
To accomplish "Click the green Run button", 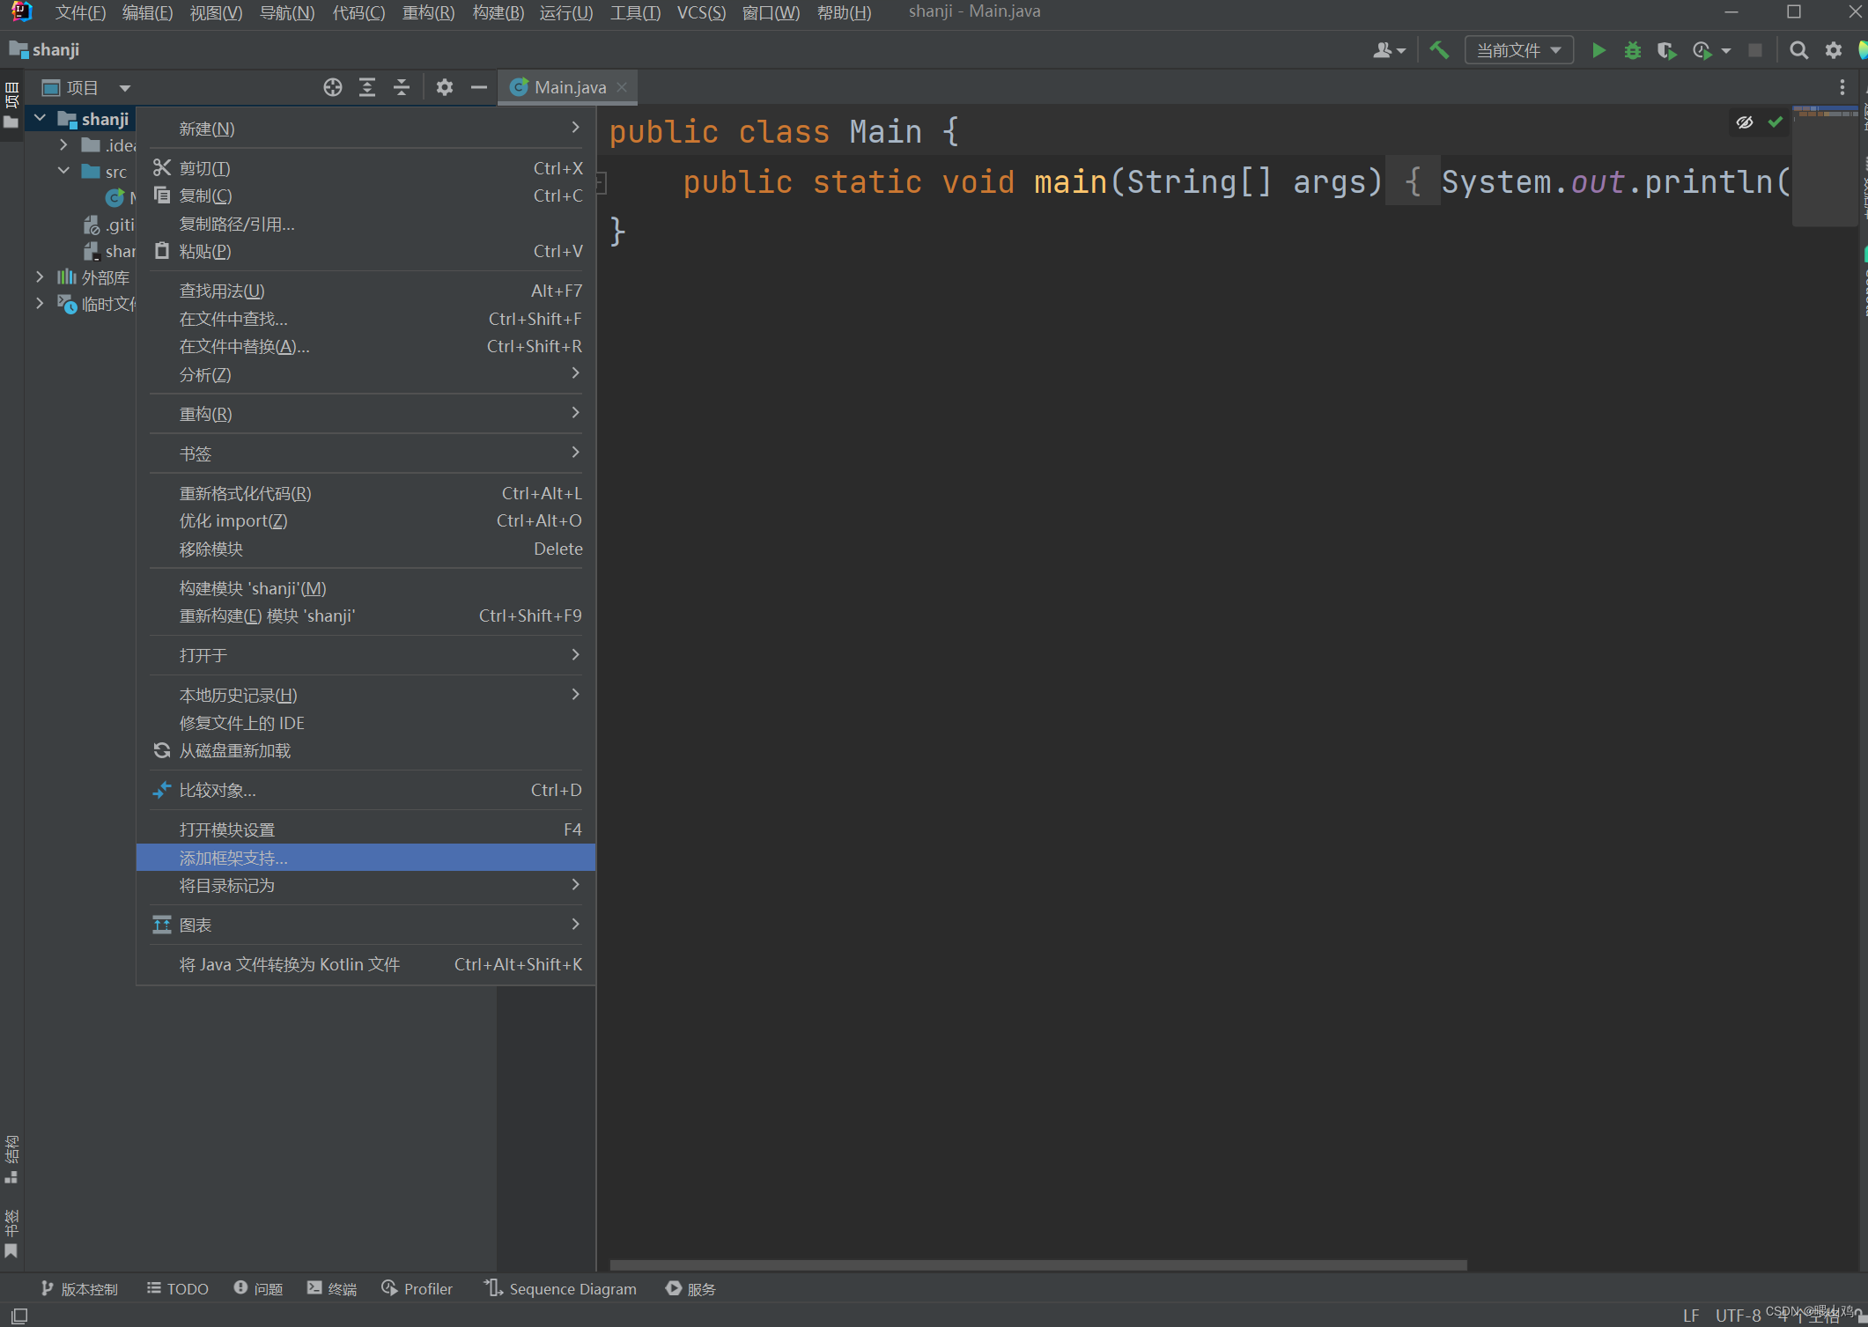I will (x=1599, y=50).
